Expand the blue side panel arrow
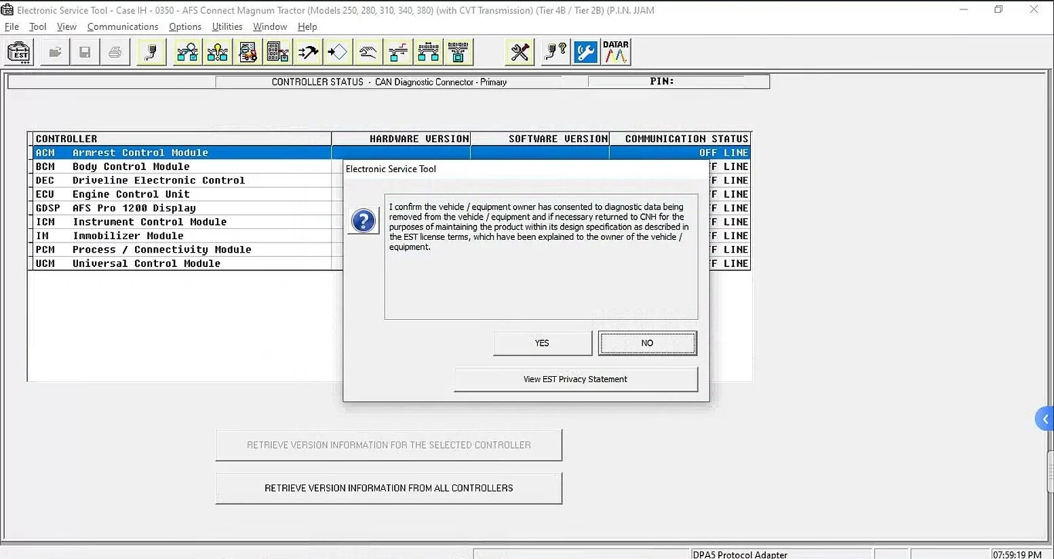 click(1045, 419)
